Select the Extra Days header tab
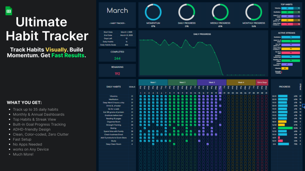Screen dimensions: 305x171 point(262,82)
